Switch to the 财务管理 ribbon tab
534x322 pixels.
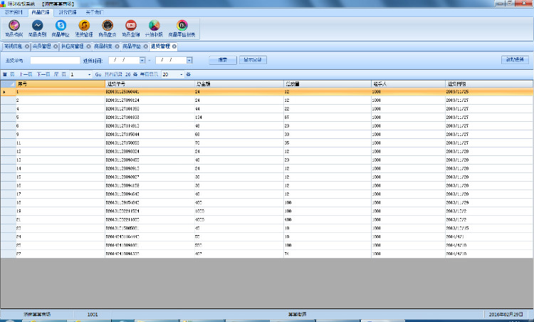pos(68,12)
